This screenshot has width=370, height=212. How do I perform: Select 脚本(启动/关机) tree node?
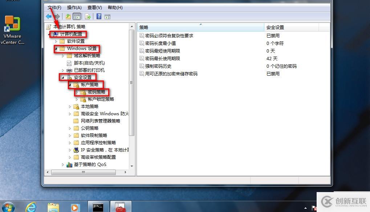coord(89,63)
